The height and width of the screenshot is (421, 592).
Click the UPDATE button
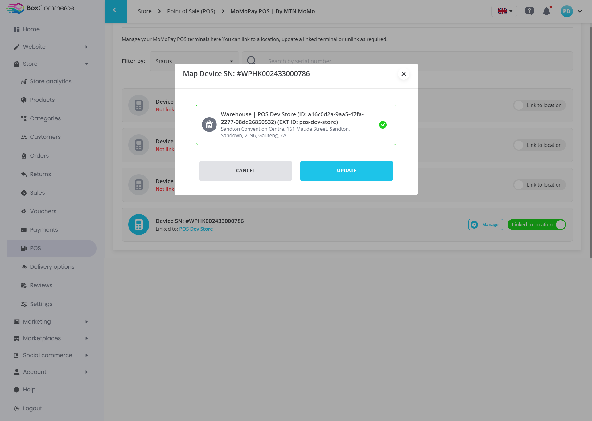347,171
